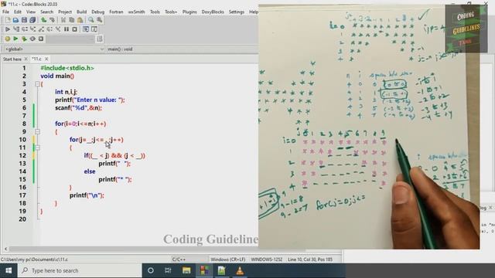
Task: Click the New file toolbar icon
Action: pos(8,20)
